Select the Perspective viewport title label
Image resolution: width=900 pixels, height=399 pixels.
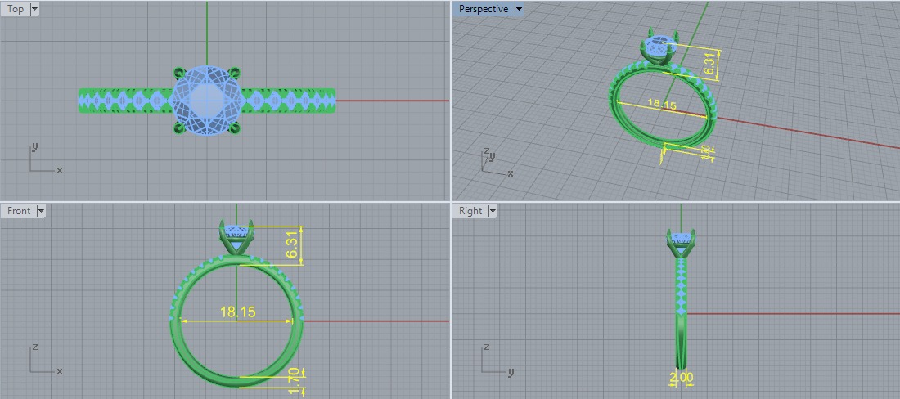[x=484, y=9]
